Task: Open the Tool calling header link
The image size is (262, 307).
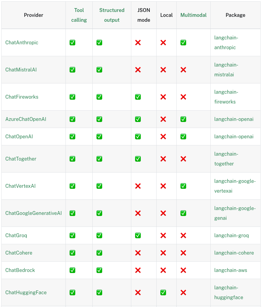Action: point(79,15)
